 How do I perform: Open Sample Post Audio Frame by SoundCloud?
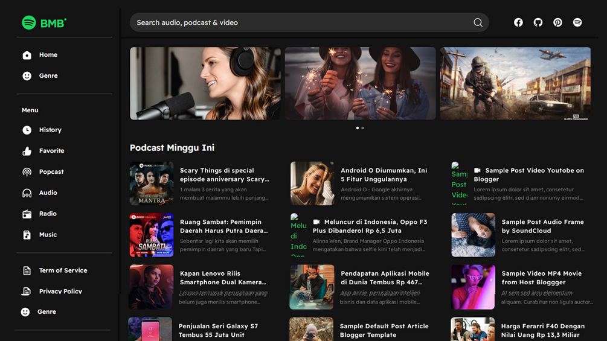[543, 226]
